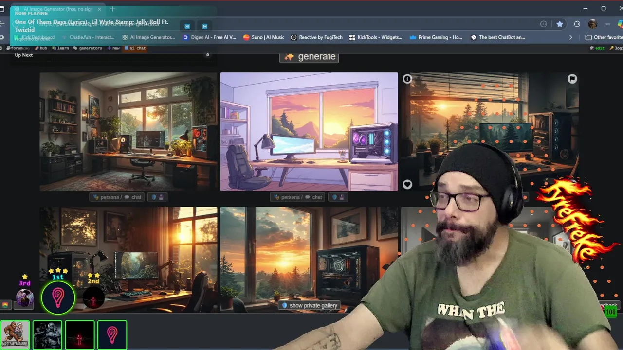Open The best ChatBot bookmark

[498, 37]
